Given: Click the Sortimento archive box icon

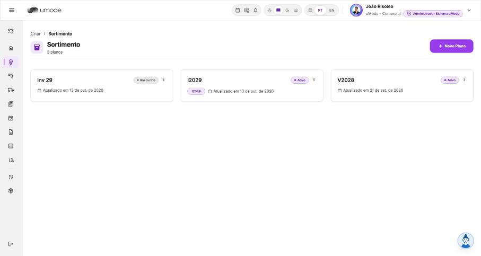Looking at the screenshot, I should 37,48.
